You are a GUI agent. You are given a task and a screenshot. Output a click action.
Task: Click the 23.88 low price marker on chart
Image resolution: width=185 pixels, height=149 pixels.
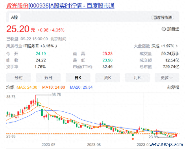(153, 137)
